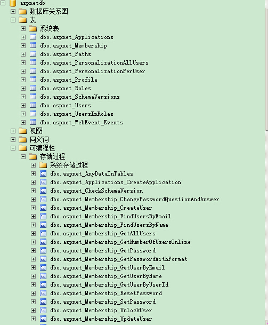Click the vertical scrollbar on the right edge
This screenshot has height=325, width=268.
[x=266, y=162]
